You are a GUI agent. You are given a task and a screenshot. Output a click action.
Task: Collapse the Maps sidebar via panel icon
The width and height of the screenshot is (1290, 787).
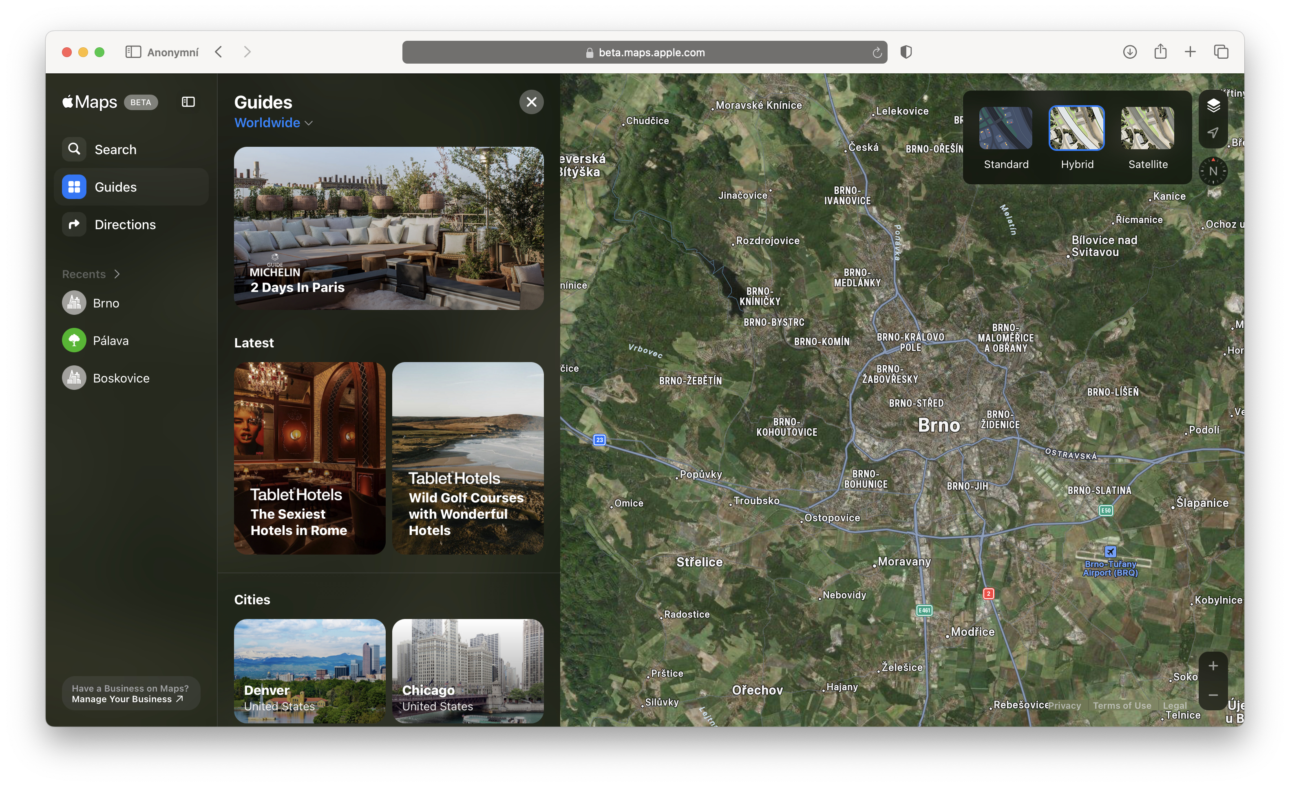pos(188,102)
